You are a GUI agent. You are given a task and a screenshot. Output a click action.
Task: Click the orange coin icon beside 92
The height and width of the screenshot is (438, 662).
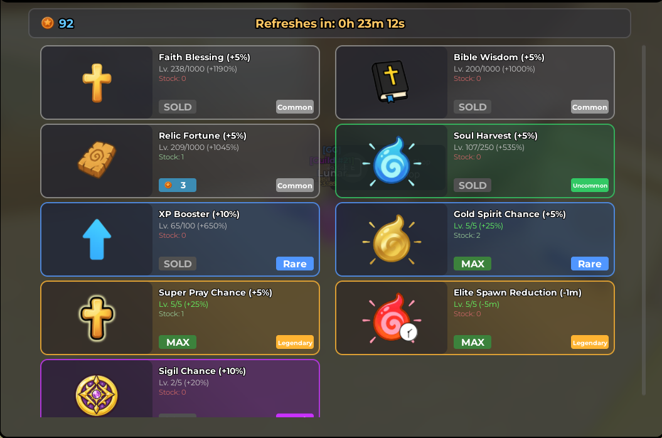[48, 23]
